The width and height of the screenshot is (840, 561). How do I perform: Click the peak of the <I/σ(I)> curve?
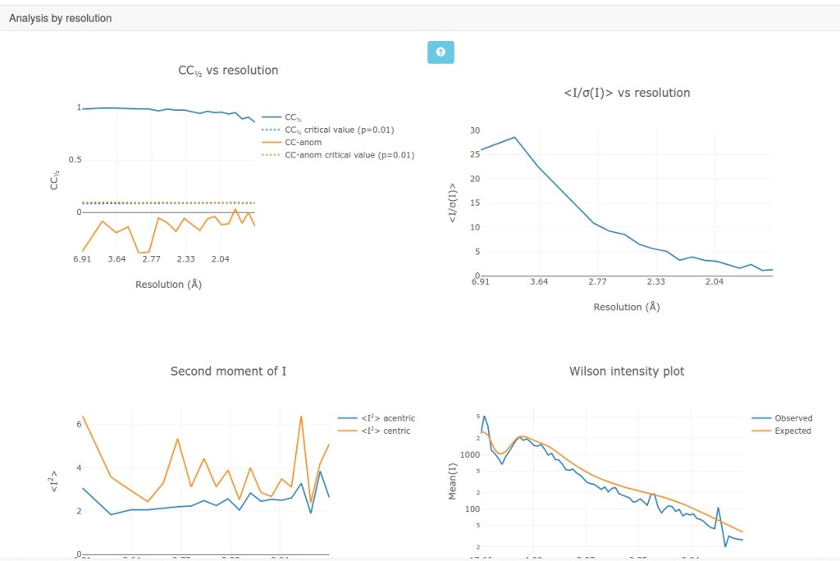514,137
